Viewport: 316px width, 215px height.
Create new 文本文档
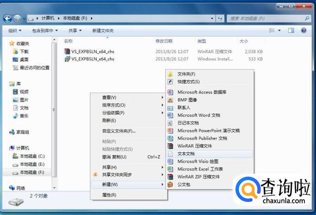click(x=209, y=154)
